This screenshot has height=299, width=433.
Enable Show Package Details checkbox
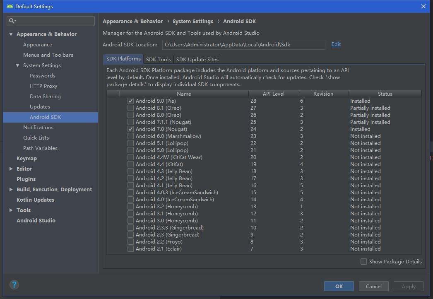(x=364, y=261)
